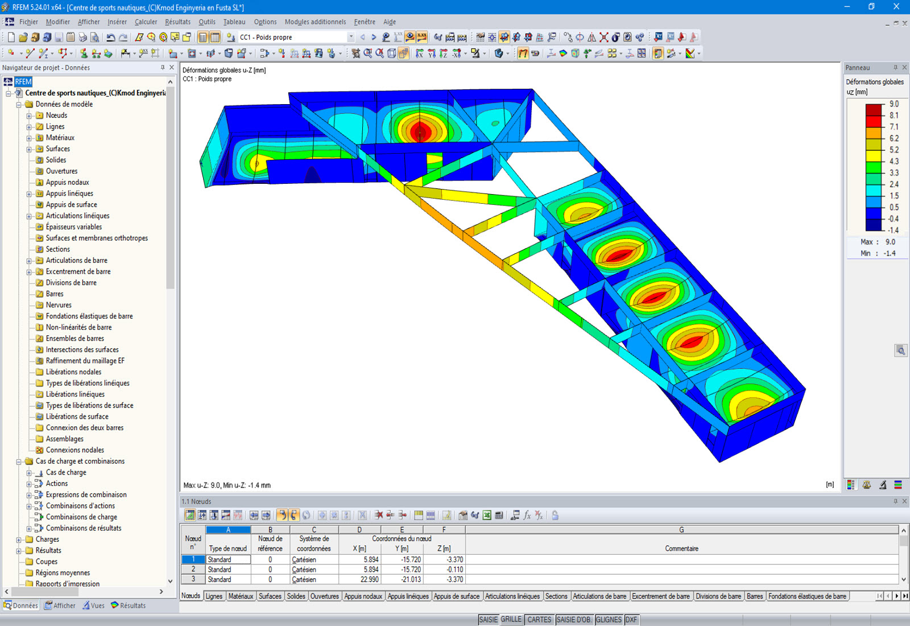
Task: Open a project file with the Open folder icon
Action: pyautogui.click(x=23, y=38)
